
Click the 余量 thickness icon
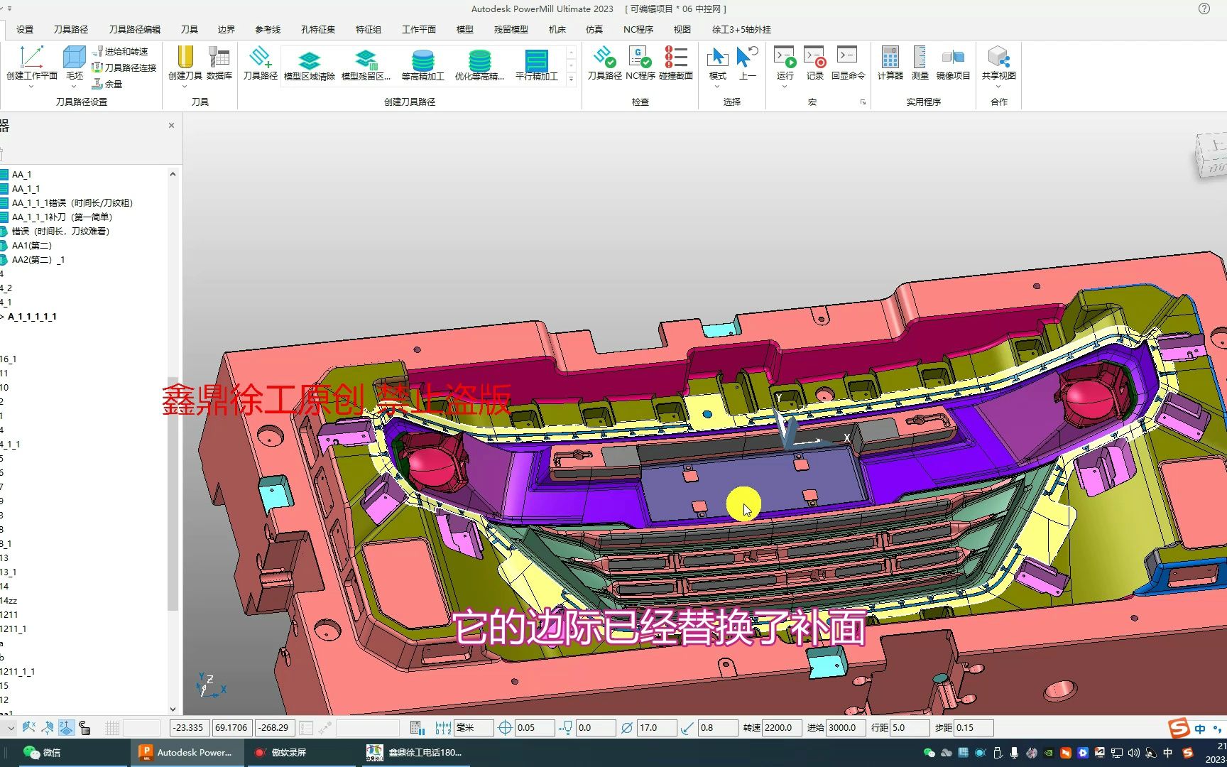107,84
